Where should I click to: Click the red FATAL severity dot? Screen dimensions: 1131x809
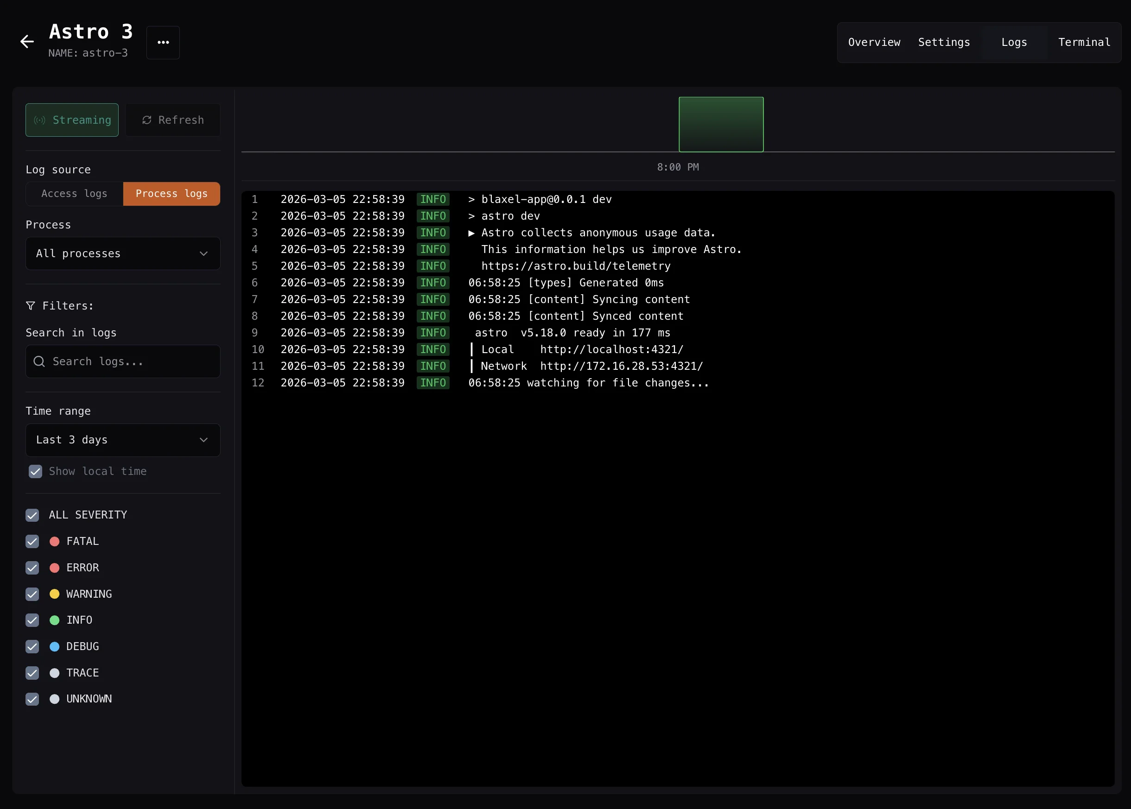coord(54,542)
